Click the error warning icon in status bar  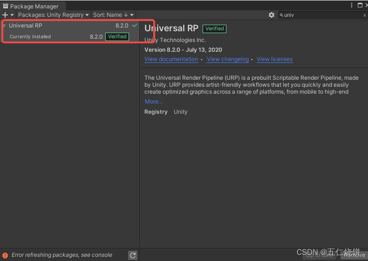[x=5, y=255]
